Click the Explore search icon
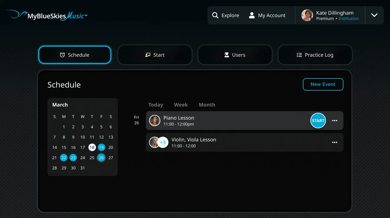 pyautogui.click(x=215, y=15)
